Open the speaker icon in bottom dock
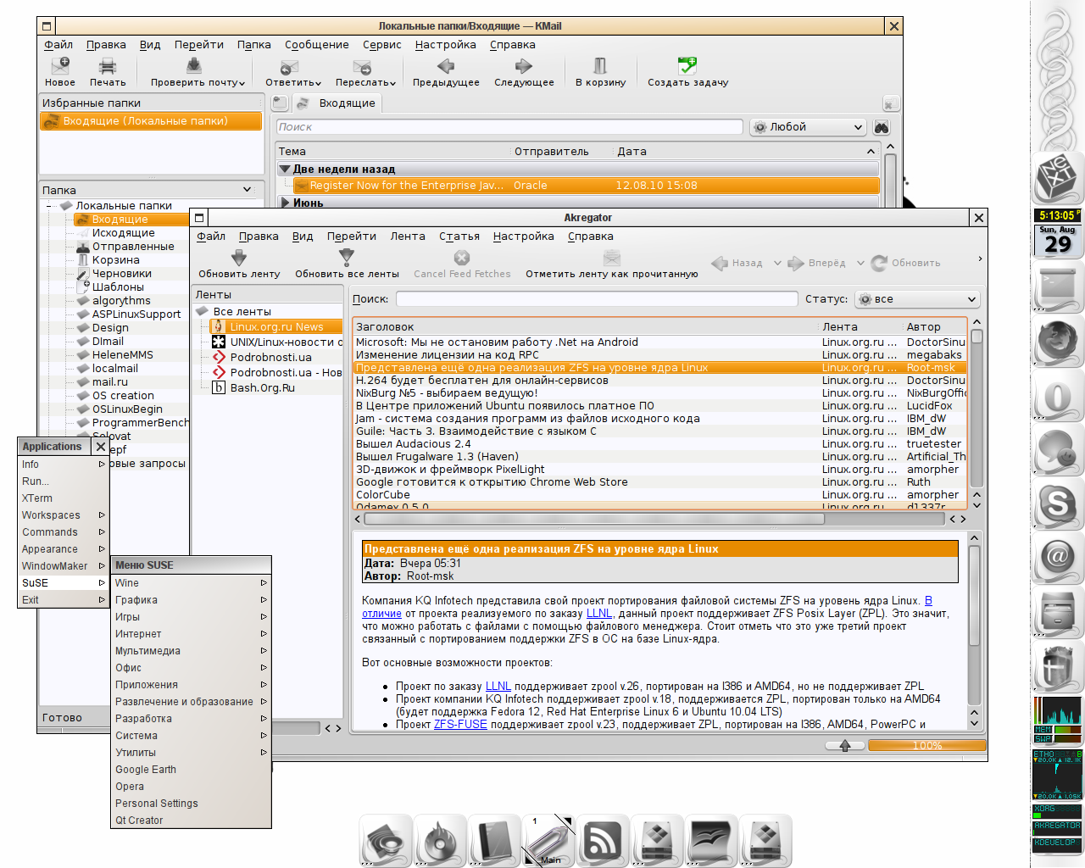This screenshot has height=868, width=1085. coord(386,841)
